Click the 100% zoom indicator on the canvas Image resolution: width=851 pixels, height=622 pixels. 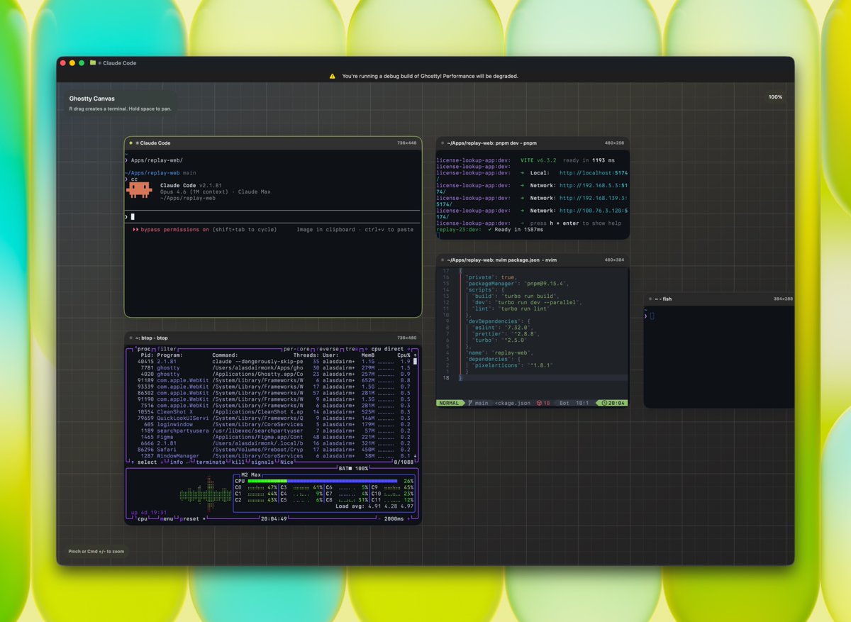coord(775,97)
